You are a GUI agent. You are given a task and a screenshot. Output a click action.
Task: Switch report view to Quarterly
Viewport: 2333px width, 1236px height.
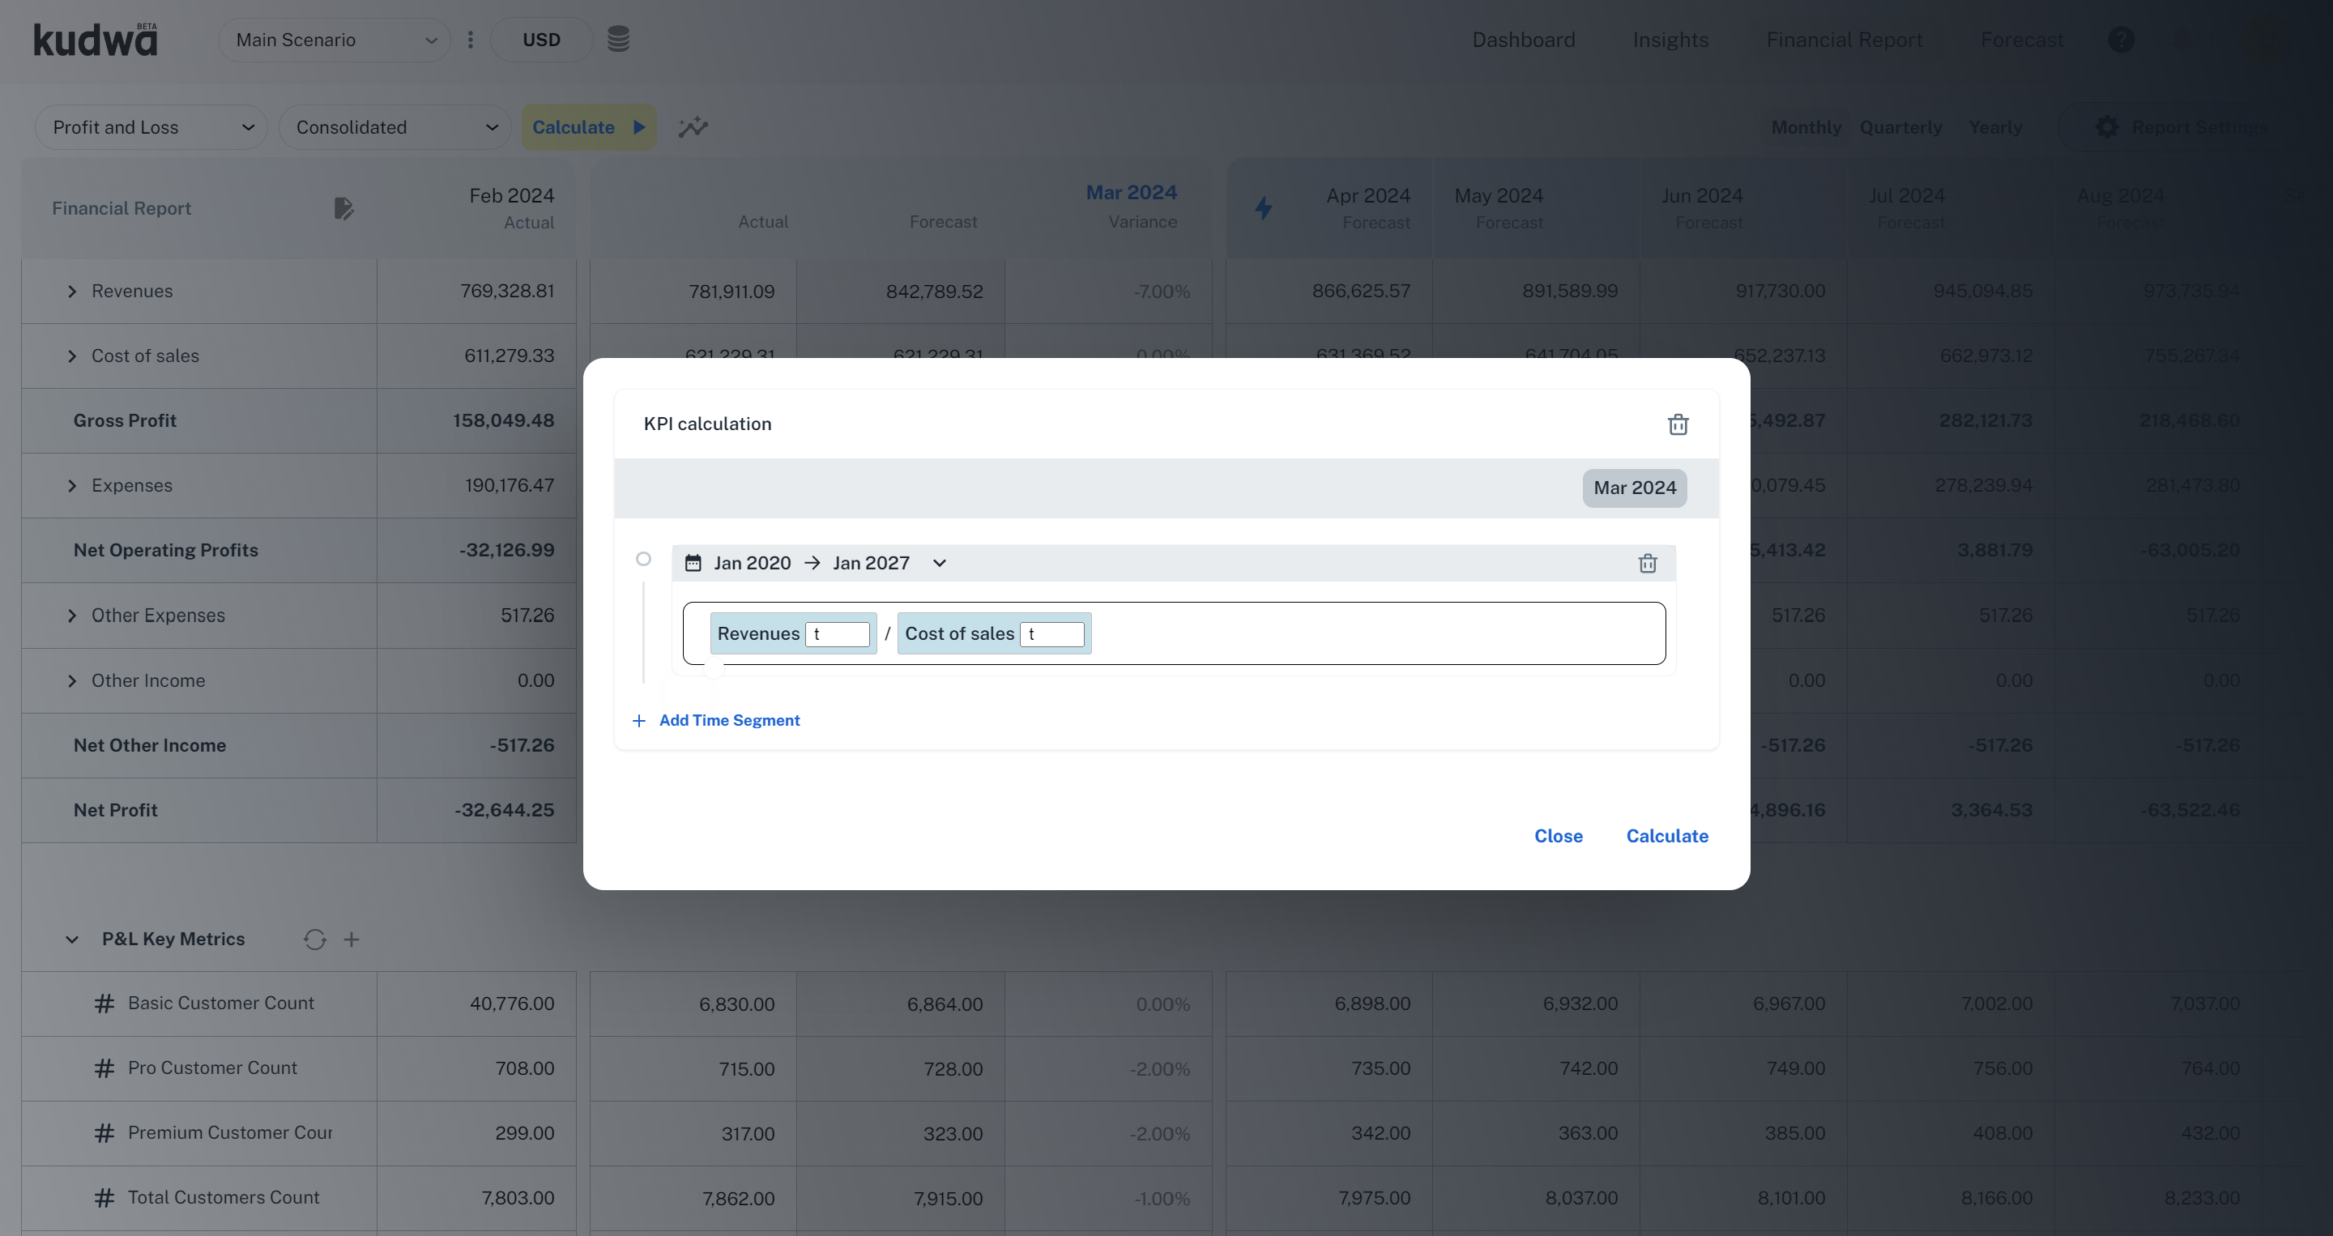click(1900, 128)
